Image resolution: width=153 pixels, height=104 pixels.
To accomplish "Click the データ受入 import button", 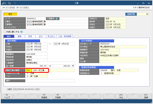I will pos(23,8).
